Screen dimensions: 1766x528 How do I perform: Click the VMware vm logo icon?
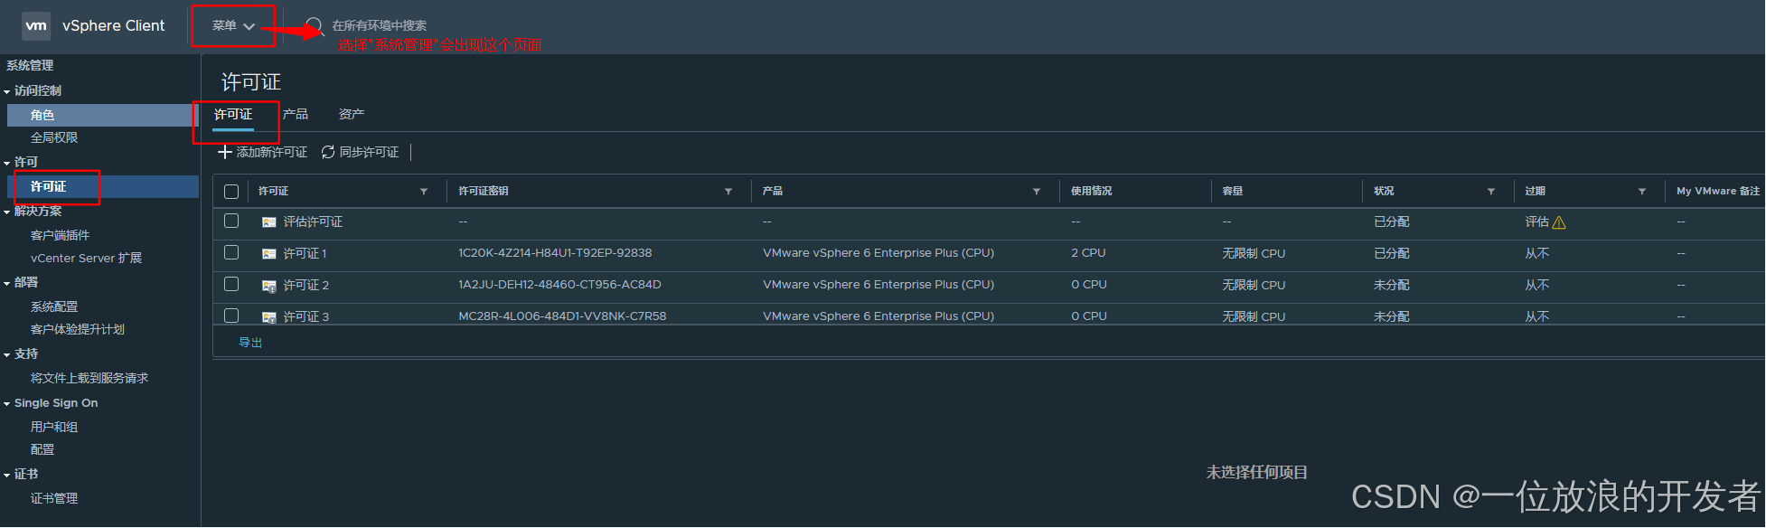click(36, 25)
